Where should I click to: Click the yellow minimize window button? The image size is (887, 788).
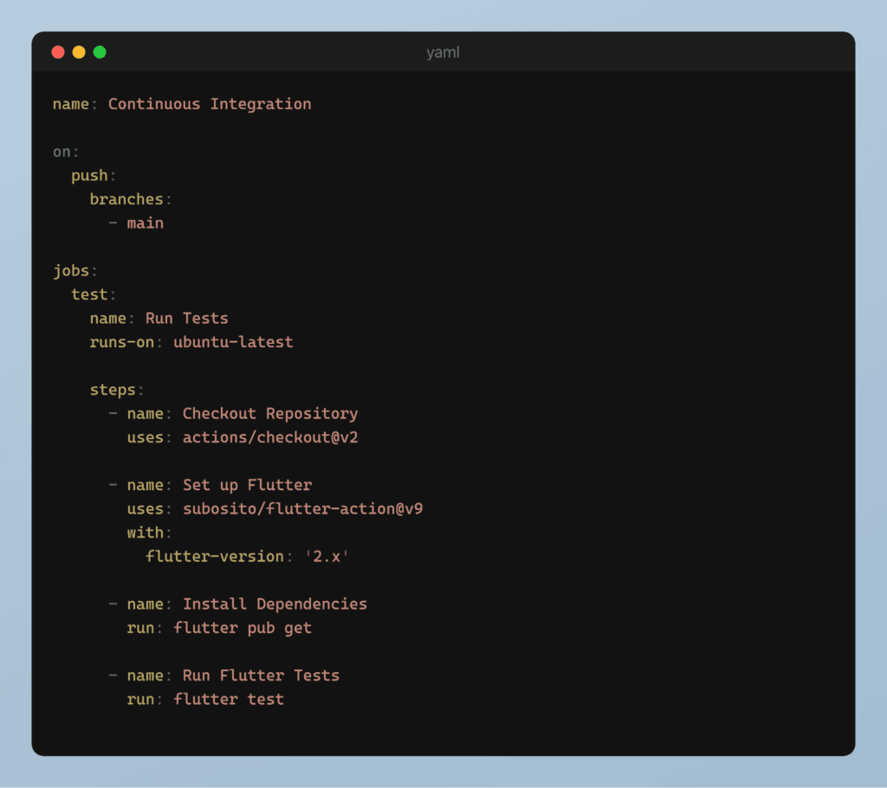pyautogui.click(x=79, y=52)
